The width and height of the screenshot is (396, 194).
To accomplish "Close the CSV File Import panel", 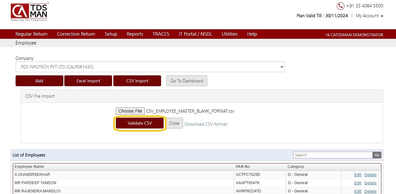I will [x=174, y=123].
